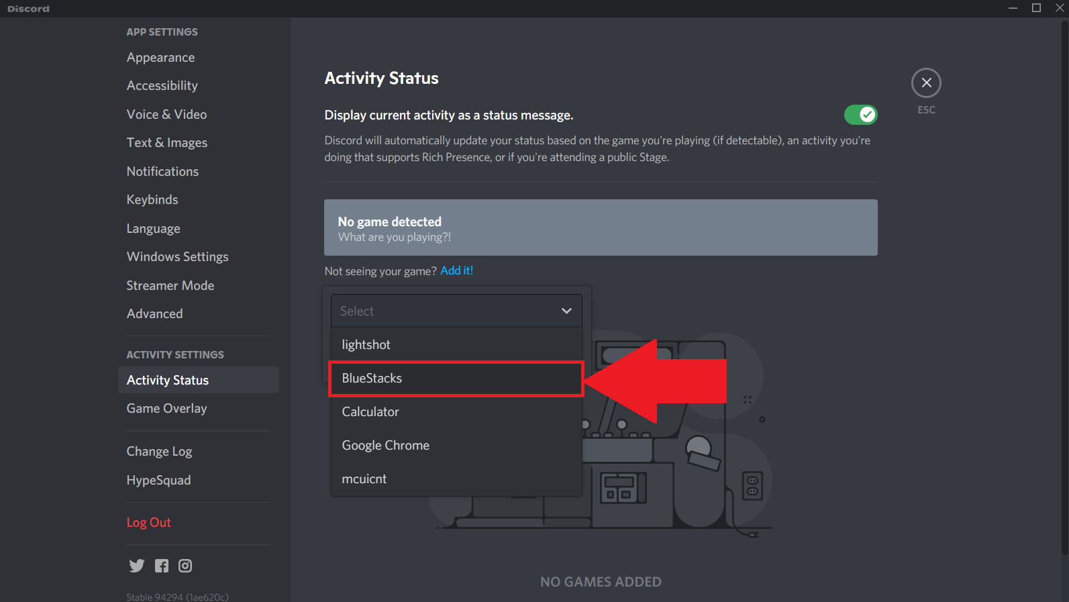
Task: Disable the activity status display toggle
Action: pos(860,115)
